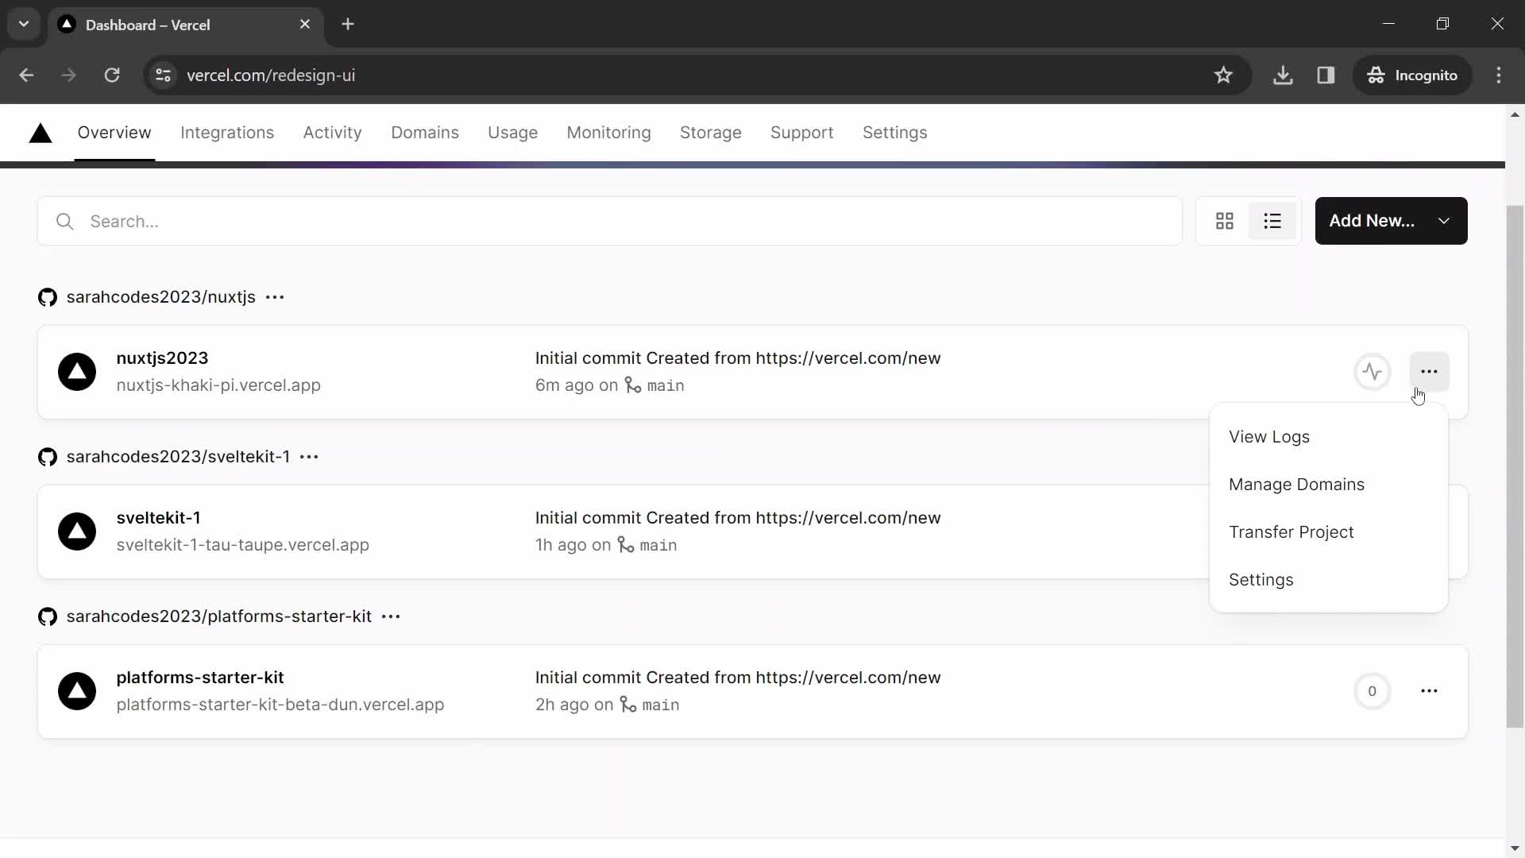
Task: Visit nuxtjs-khaki-pi.vercel.app domain
Action: (218, 385)
